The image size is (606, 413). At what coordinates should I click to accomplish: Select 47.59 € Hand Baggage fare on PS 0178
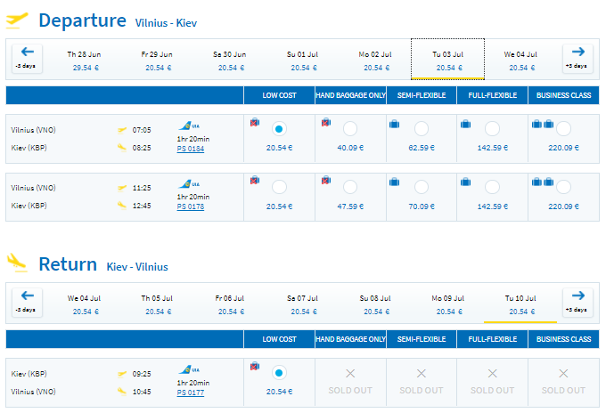tap(350, 187)
